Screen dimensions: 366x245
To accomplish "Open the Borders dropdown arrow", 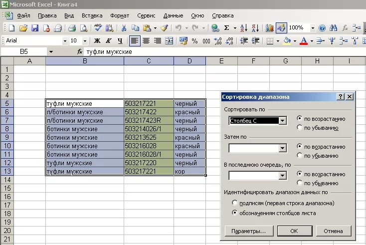I will click(278, 41).
